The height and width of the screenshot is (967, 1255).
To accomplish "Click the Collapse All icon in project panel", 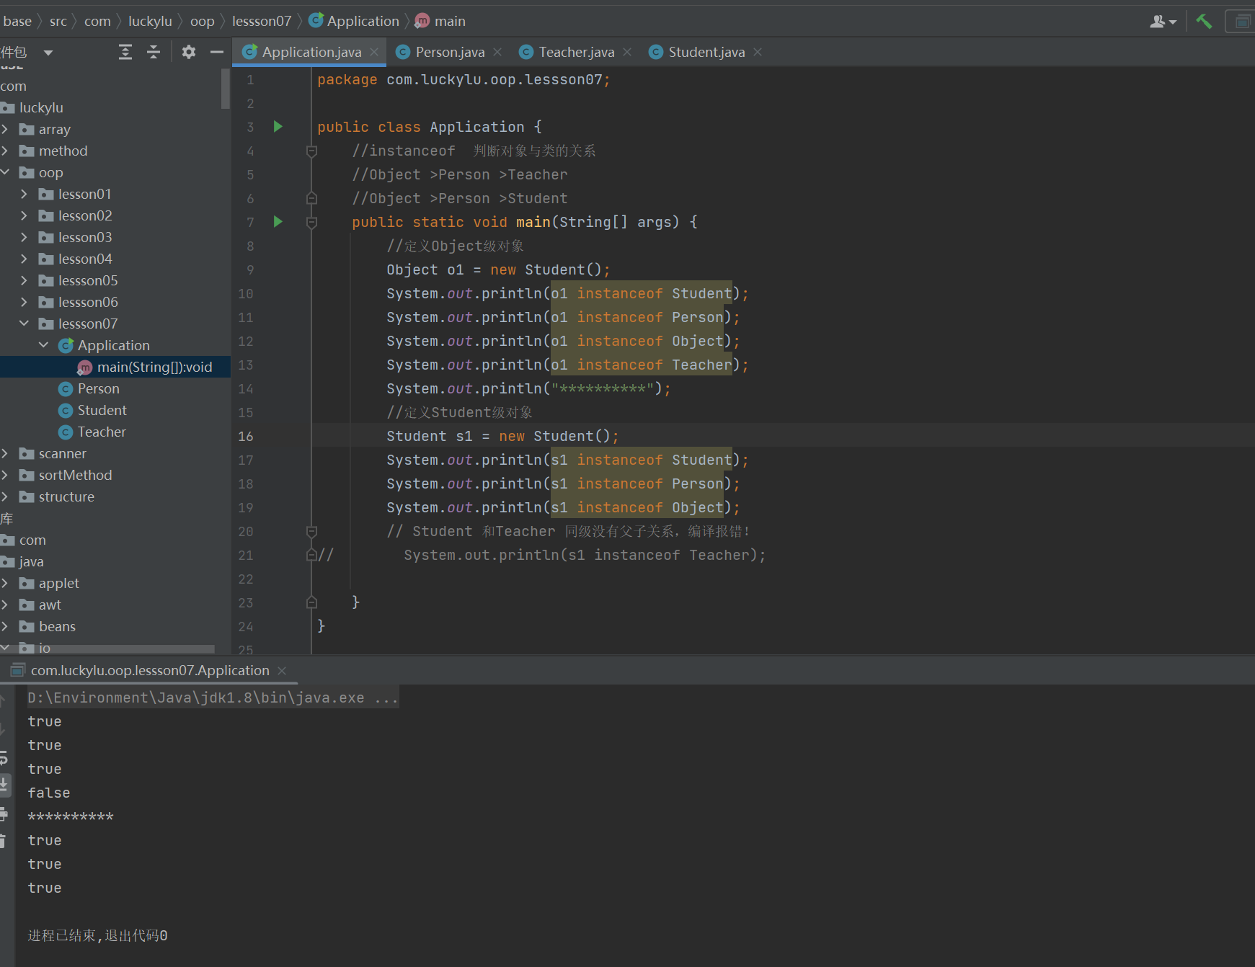I will [154, 52].
